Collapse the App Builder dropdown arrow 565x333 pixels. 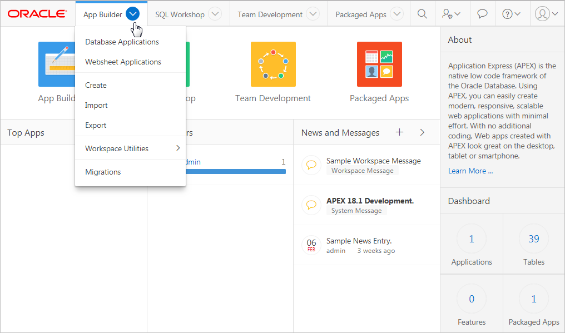(132, 14)
